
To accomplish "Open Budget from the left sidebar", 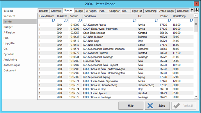I will pos(19,27).
